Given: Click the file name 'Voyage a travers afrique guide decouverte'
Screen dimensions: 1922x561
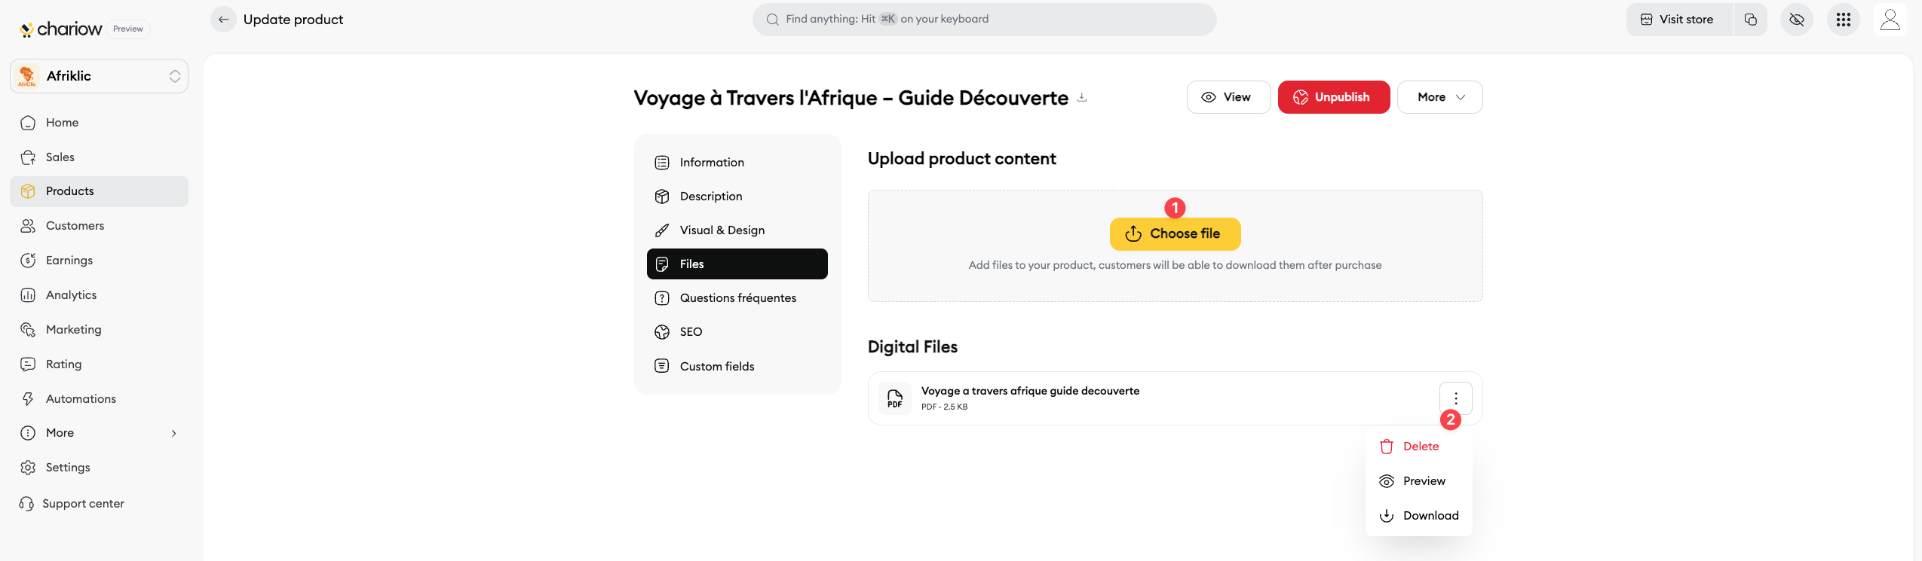Looking at the screenshot, I should (1030, 391).
